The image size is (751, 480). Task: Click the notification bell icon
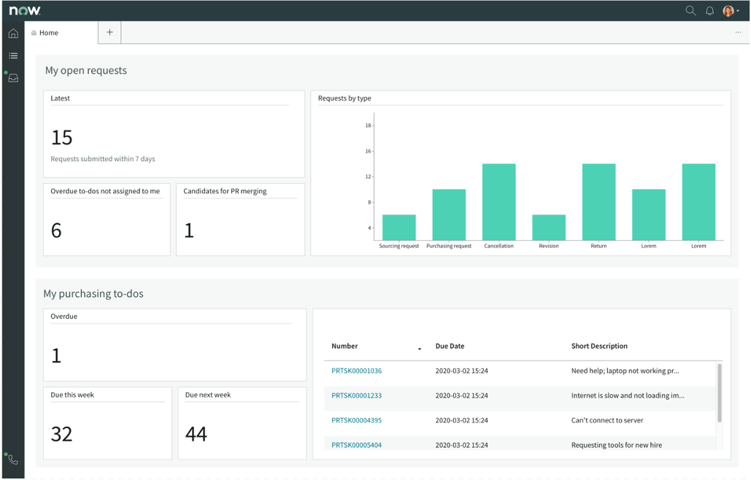point(708,10)
